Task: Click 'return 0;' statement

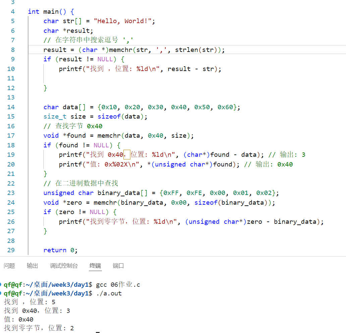Action: click(60, 250)
